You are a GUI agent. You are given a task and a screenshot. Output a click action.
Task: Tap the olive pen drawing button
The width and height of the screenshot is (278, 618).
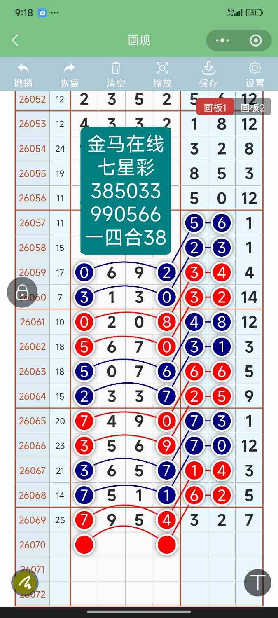click(x=25, y=583)
